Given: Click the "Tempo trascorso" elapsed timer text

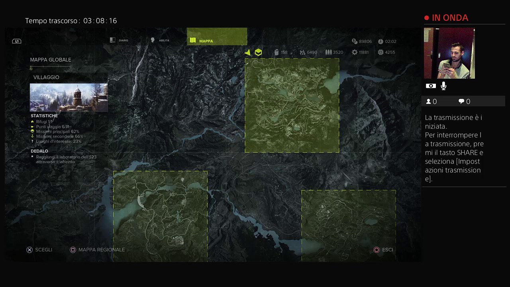Looking at the screenshot, I should 71,21.
